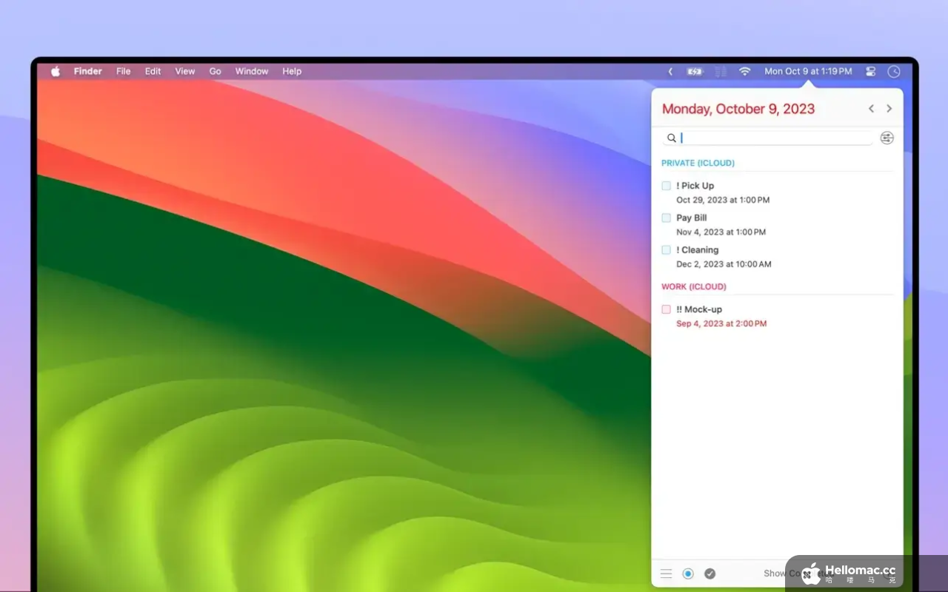
Task: Open the Edit menu
Action: pyautogui.click(x=153, y=72)
